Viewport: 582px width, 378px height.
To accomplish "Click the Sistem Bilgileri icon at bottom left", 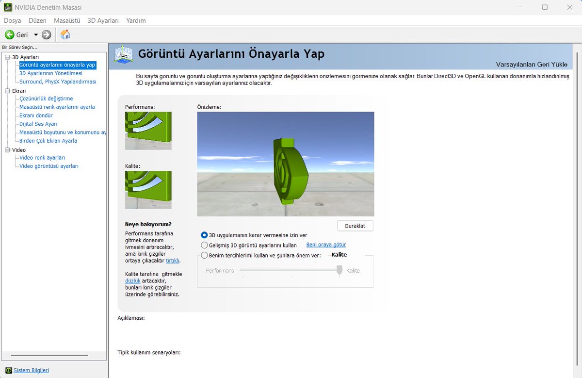I will click(x=8, y=370).
